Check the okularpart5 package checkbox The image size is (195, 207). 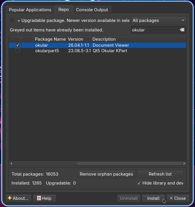point(18,50)
